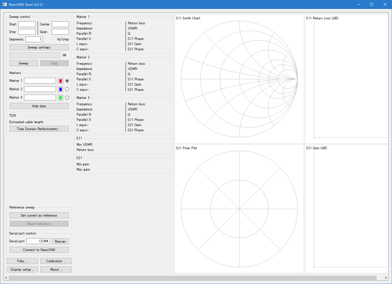The width and height of the screenshot is (392, 284).
Task: Click the Reset reference button
Action: click(x=39, y=224)
